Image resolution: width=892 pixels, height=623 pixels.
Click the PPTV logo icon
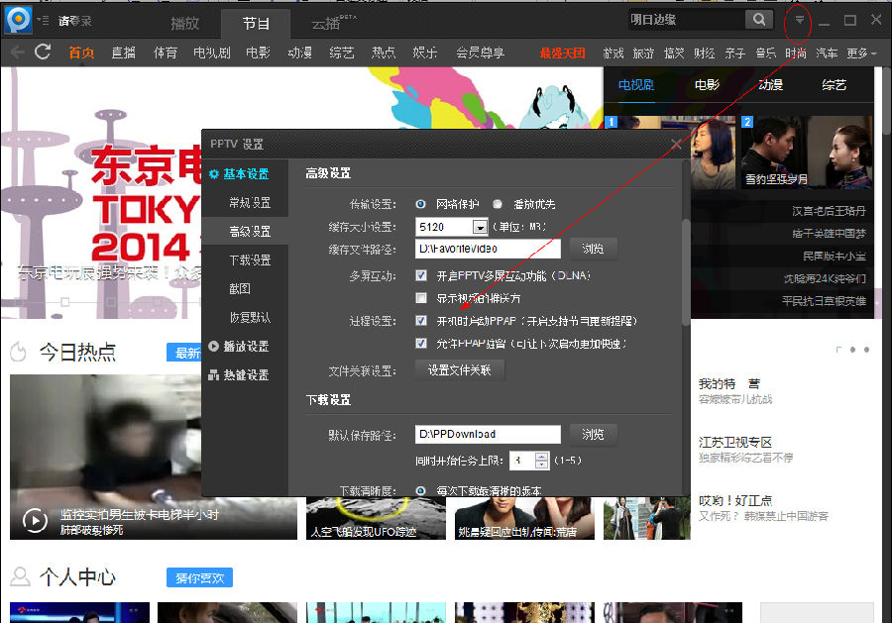(x=17, y=20)
